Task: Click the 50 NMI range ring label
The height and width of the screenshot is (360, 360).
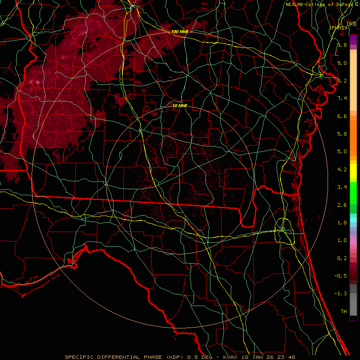Action: point(180,106)
